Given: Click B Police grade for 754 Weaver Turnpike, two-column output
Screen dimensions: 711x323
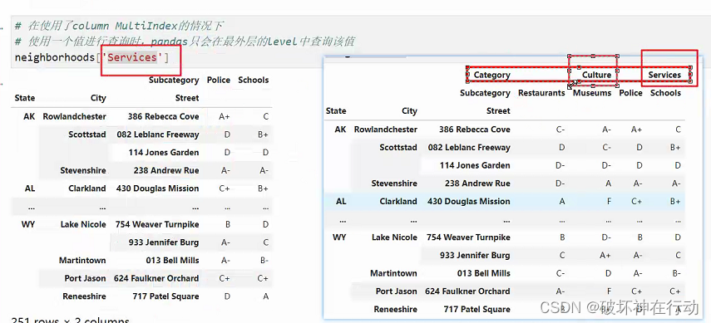Looking at the screenshot, I should point(227,224).
